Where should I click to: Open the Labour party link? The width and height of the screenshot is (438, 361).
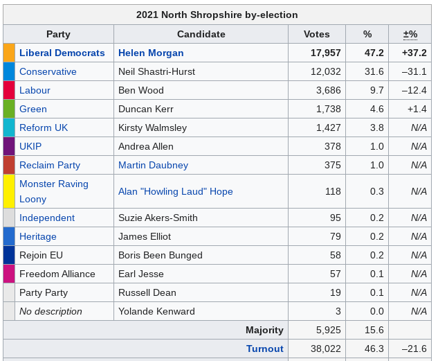[35, 90]
